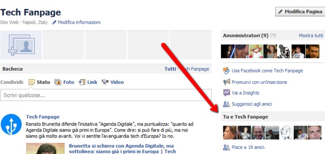The image size is (325, 154).
Task: Open the friend avatar of balding man in suit
Action: point(258,132)
